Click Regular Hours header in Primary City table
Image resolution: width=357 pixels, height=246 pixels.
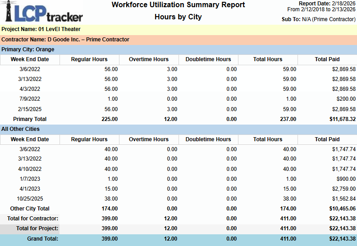click(x=89, y=59)
